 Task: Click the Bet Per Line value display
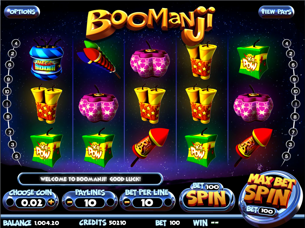tap(147, 203)
